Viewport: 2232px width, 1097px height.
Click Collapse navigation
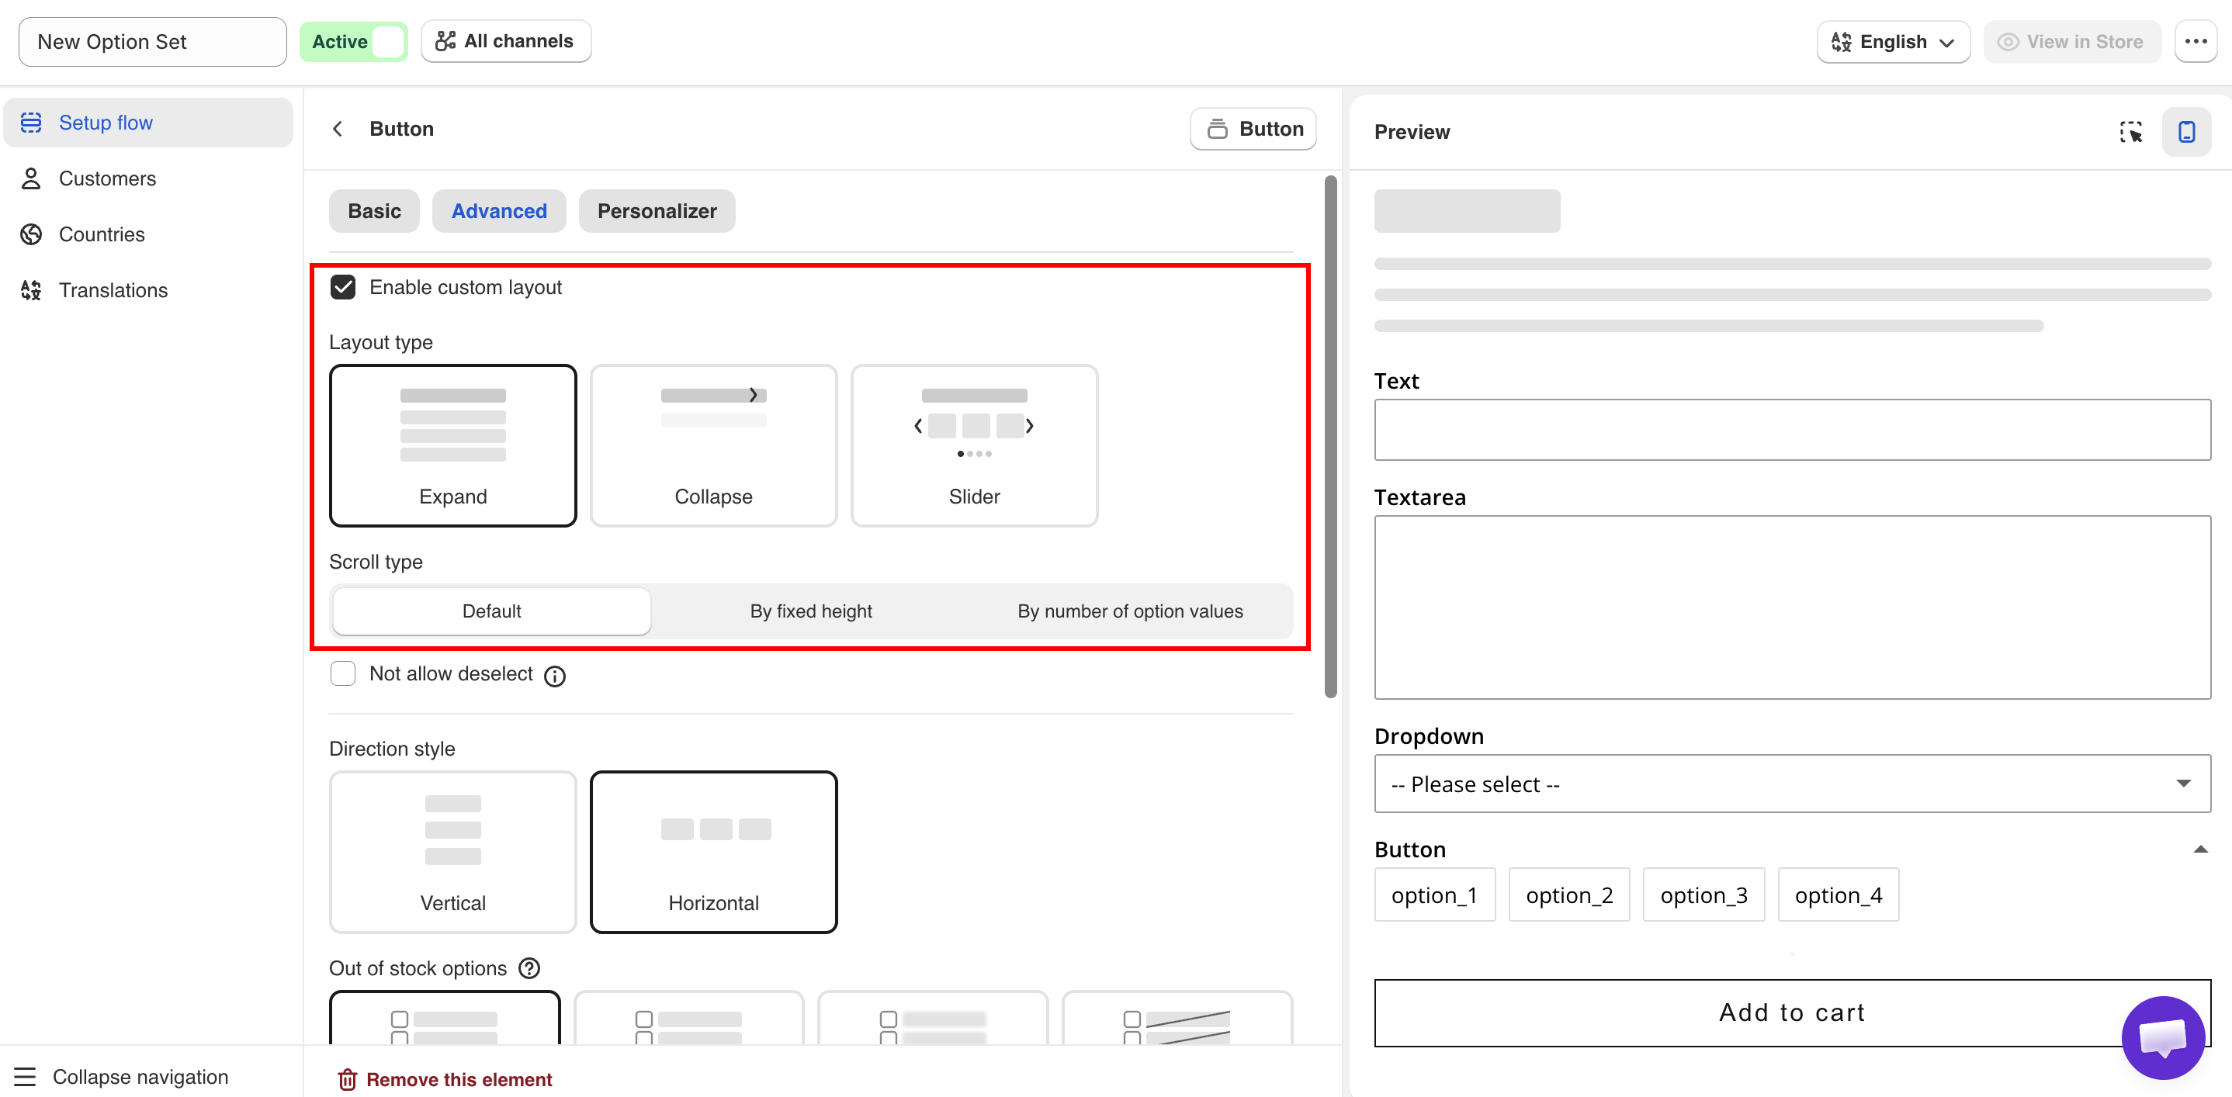[121, 1076]
